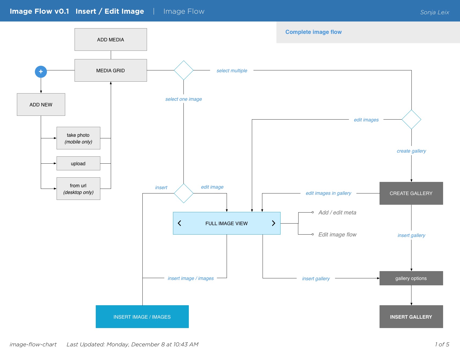Click the '1 of 5' page indicator
This screenshot has height=356, width=460.
click(442, 344)
